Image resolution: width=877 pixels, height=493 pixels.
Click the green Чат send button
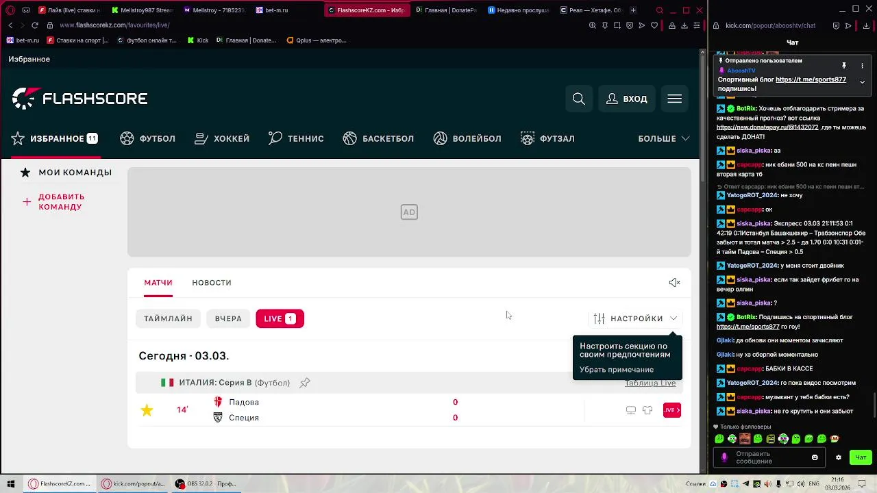pyautogui.click(x=861, y=457)
